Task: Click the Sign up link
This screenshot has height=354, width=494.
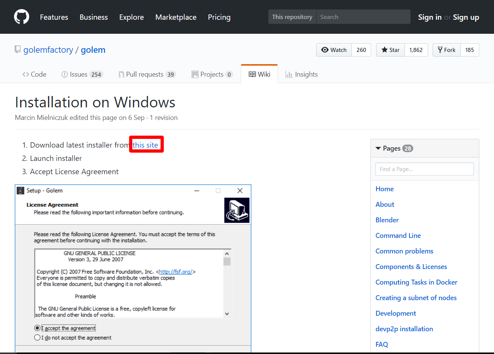Action: pos(466,17)
